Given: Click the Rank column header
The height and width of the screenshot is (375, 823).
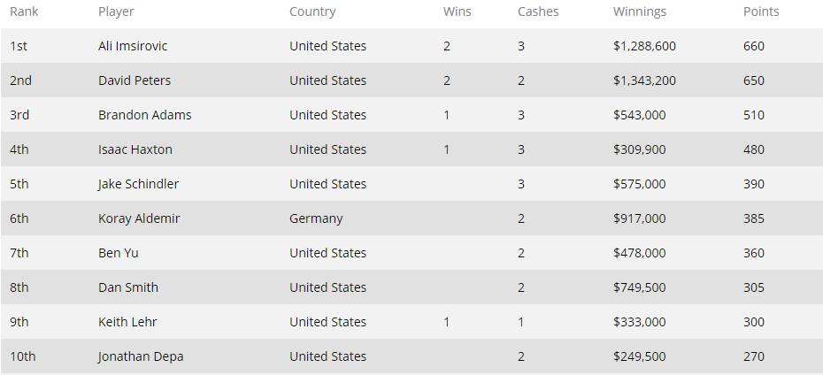Looking at the screenshot, I should (x=24, y=11).
